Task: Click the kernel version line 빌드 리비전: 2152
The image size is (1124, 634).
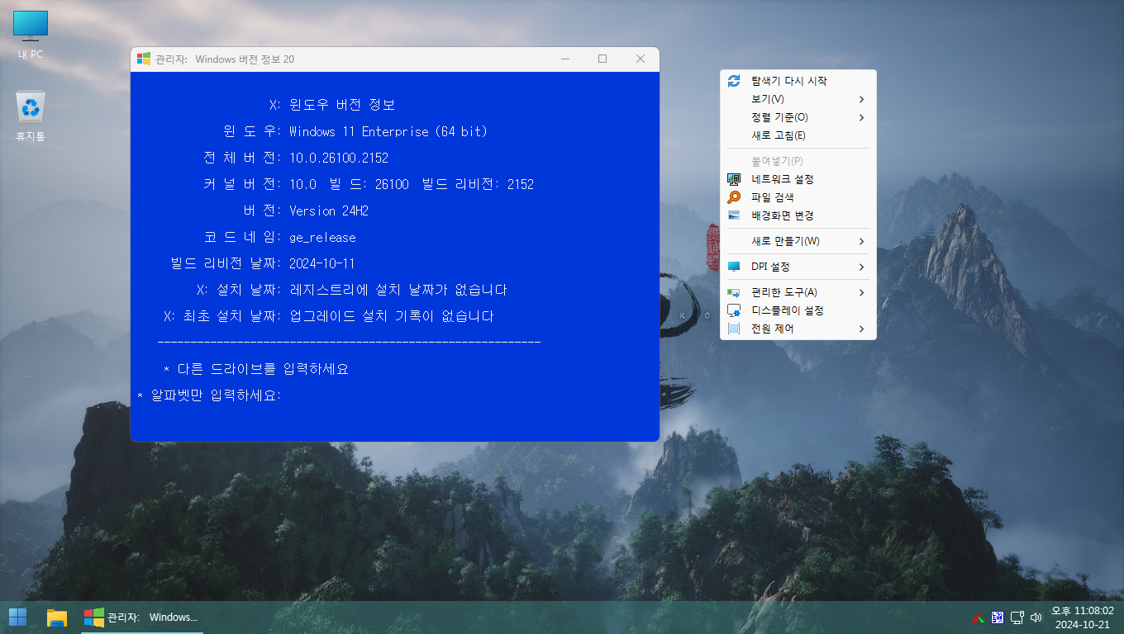Action: click(478, 184)
